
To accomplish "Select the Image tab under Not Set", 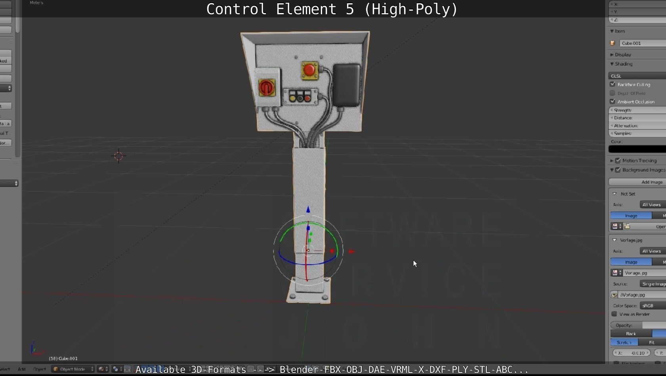I will (x=631, y=216).
